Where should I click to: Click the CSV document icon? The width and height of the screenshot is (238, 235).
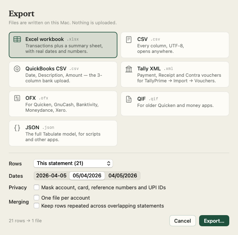pyautogui.click(x=129, y=40)
